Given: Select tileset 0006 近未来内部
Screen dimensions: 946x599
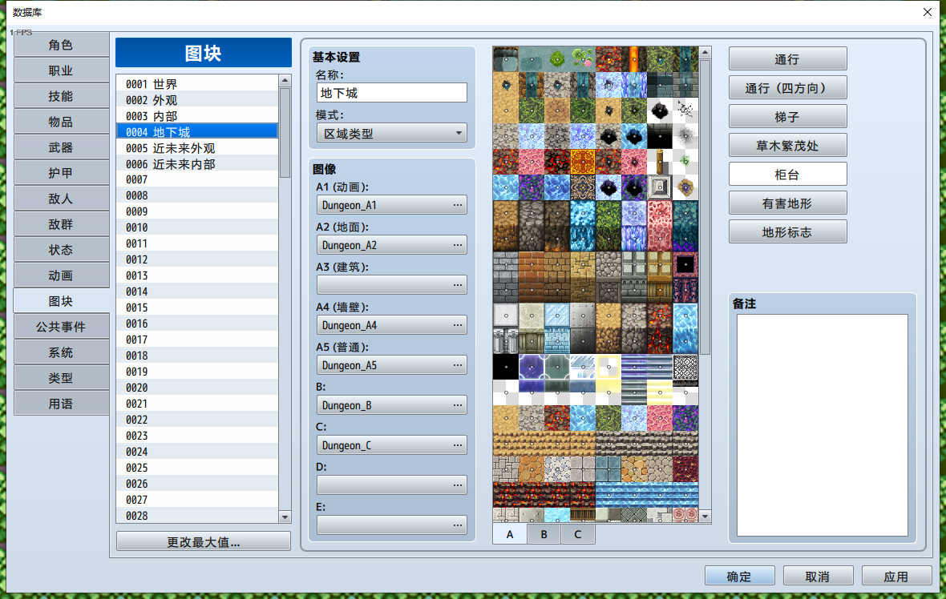Looking at the screenshot, I should 196,164.
